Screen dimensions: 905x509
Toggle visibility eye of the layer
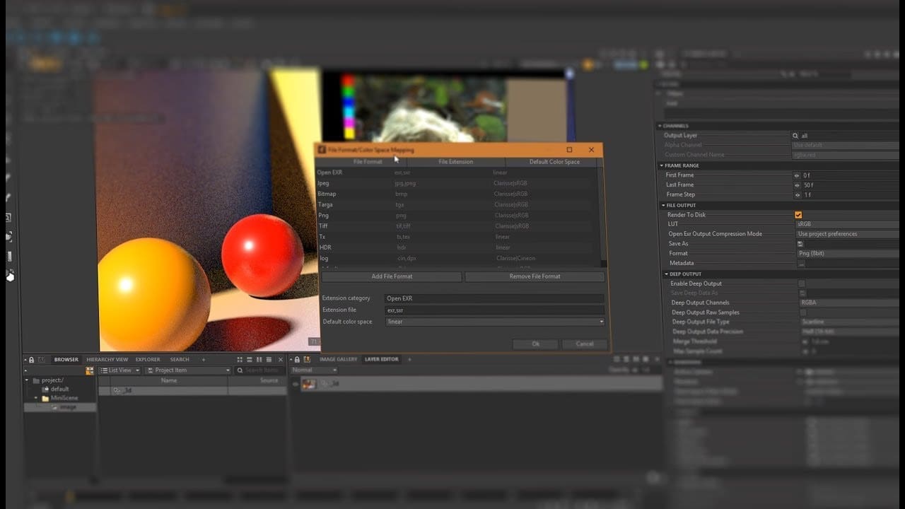click(x=296, y=385)
